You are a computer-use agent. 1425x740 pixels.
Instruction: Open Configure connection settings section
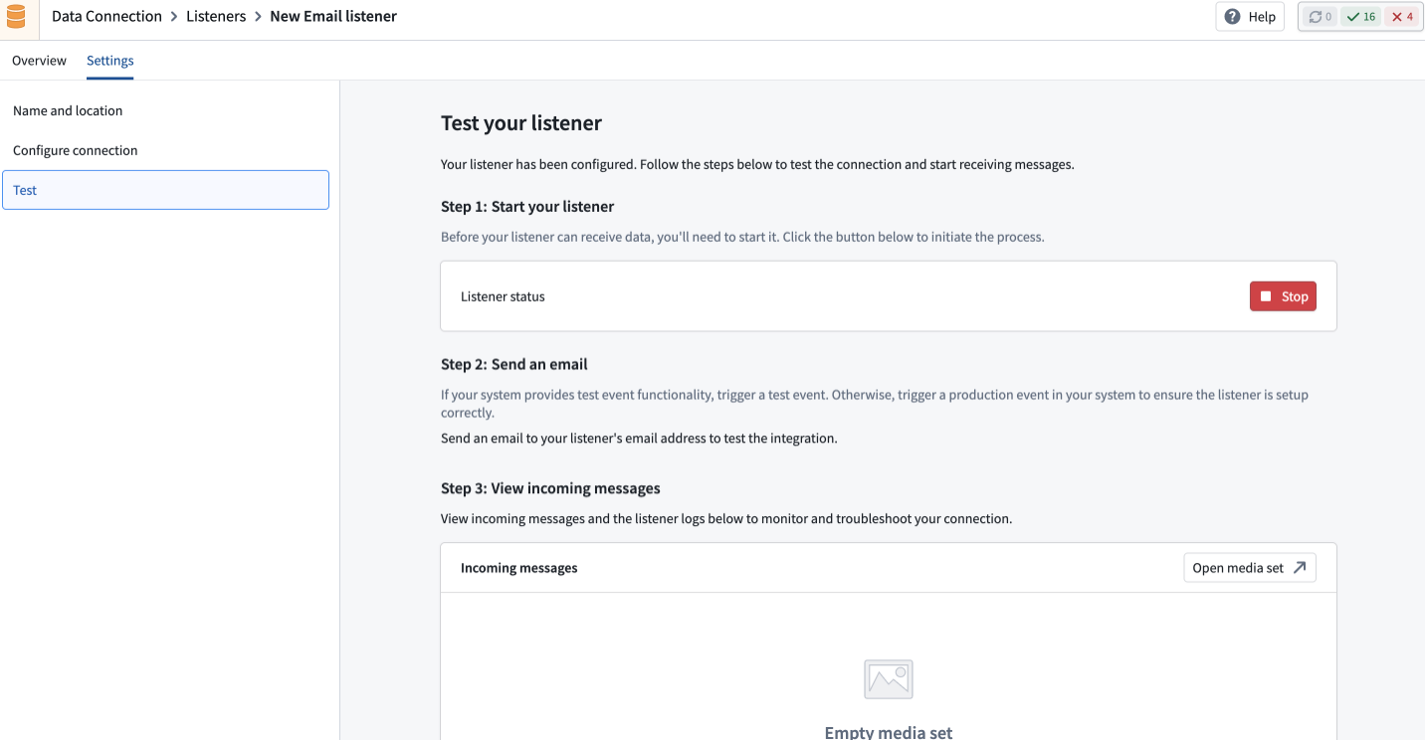pyautogui.click(x=75, y=150)
